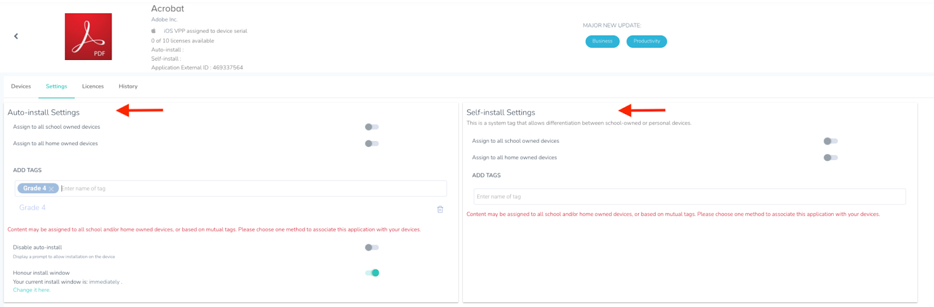Viewport: 934px width, 307px height.
Task: Toggle self-install for all school owned devices
Action: point(831,141)
